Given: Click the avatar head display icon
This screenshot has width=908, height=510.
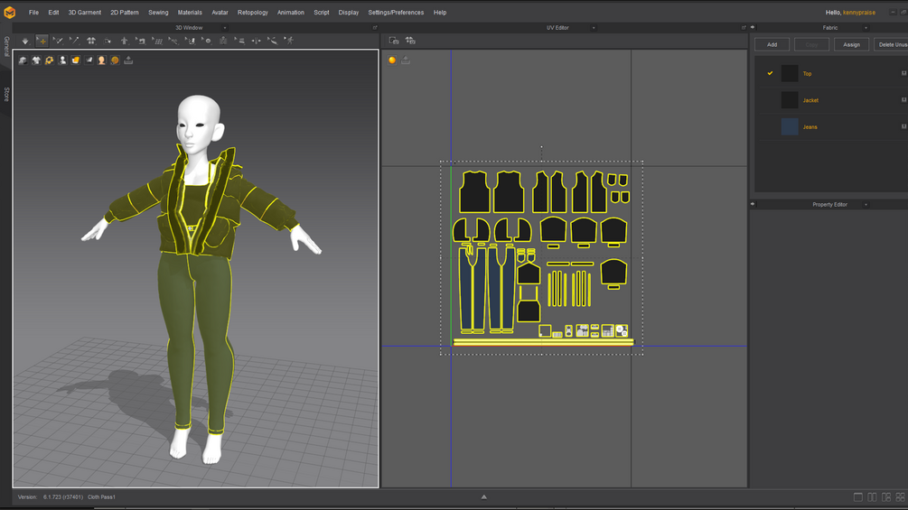Looking at the screenshot, I should point(101,60).
